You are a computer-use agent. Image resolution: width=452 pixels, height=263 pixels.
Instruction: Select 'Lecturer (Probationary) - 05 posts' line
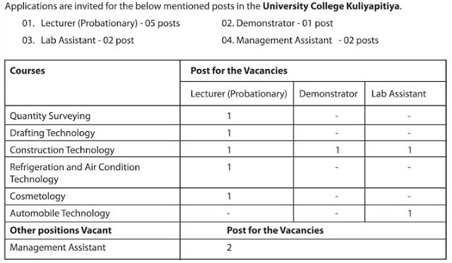coord(101,23)
